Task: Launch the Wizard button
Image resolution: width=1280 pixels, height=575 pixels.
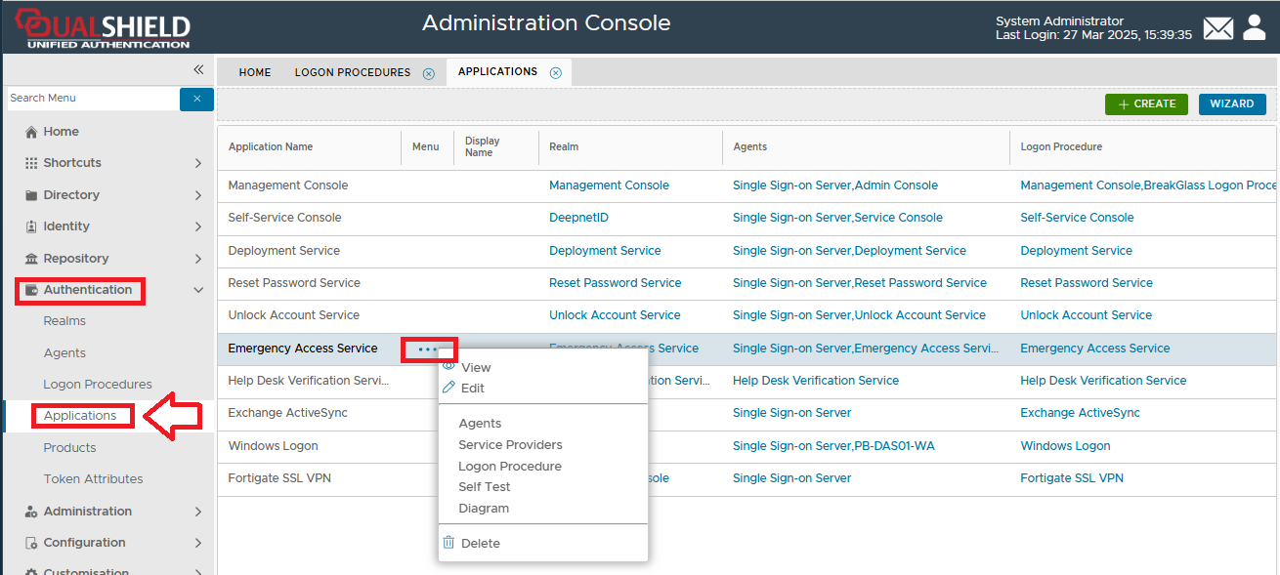Action: [x=1231, y=104]
